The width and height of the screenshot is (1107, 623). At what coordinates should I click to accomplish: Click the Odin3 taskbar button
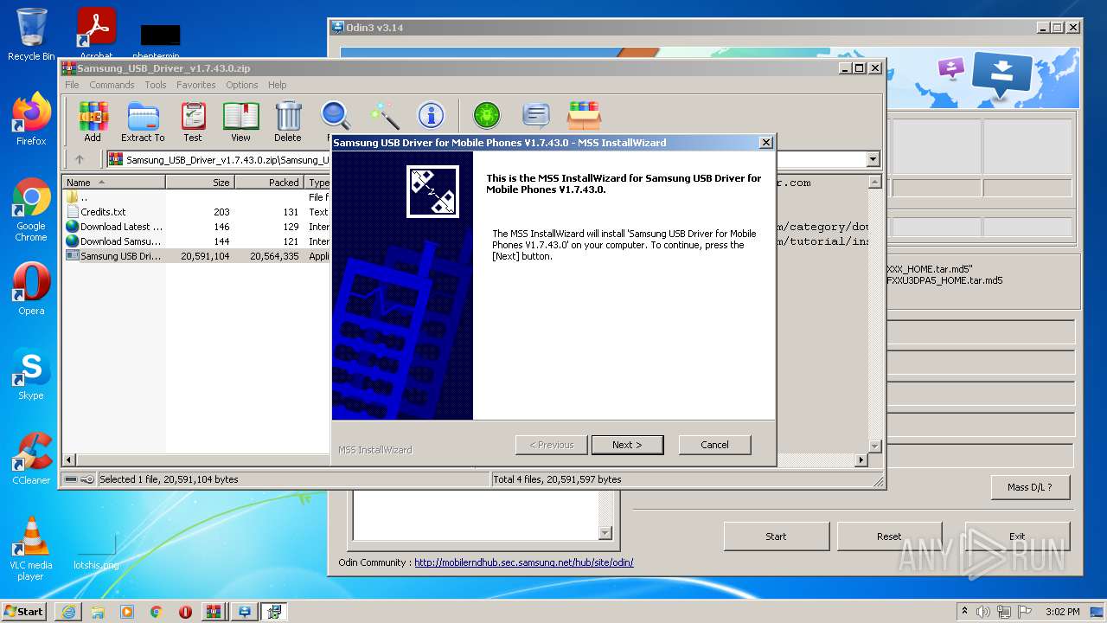(245, 612)
